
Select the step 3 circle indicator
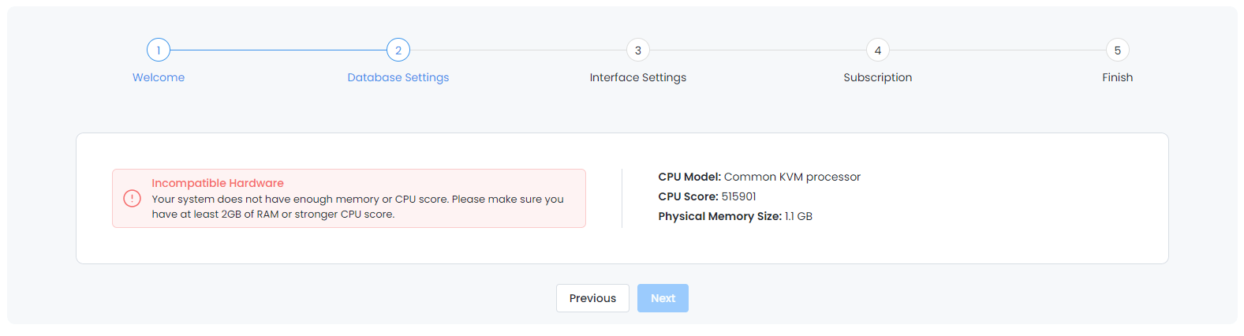point(638,50)
